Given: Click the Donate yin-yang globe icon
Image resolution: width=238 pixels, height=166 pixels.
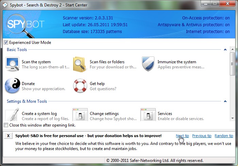Looking at the screenshot, I should coord(13,86).
